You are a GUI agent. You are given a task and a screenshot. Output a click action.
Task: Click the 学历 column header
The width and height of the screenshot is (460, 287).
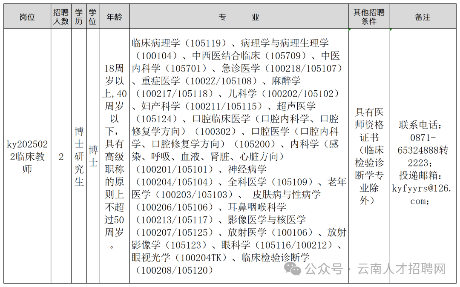(78, 16)
